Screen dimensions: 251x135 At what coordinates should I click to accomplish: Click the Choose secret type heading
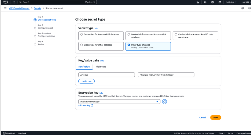(90, 19)
